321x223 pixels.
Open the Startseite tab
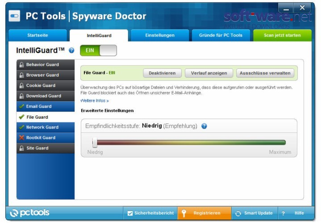(38, 35)
